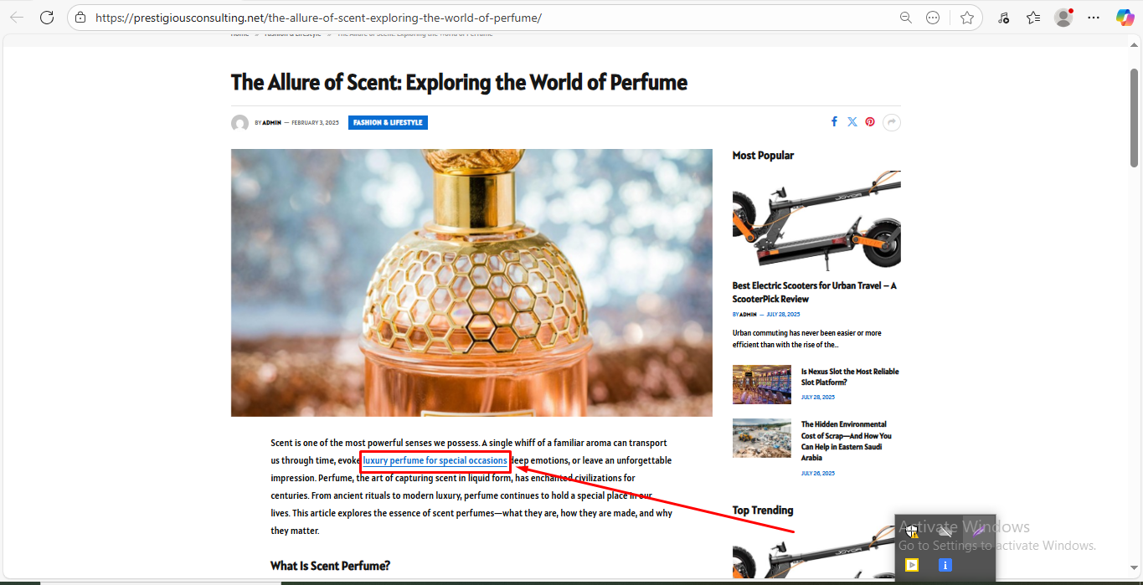Screen dimensions: 1143x585
Task: Open the luxury perfume for special occasions link
Action: (435, 461)
